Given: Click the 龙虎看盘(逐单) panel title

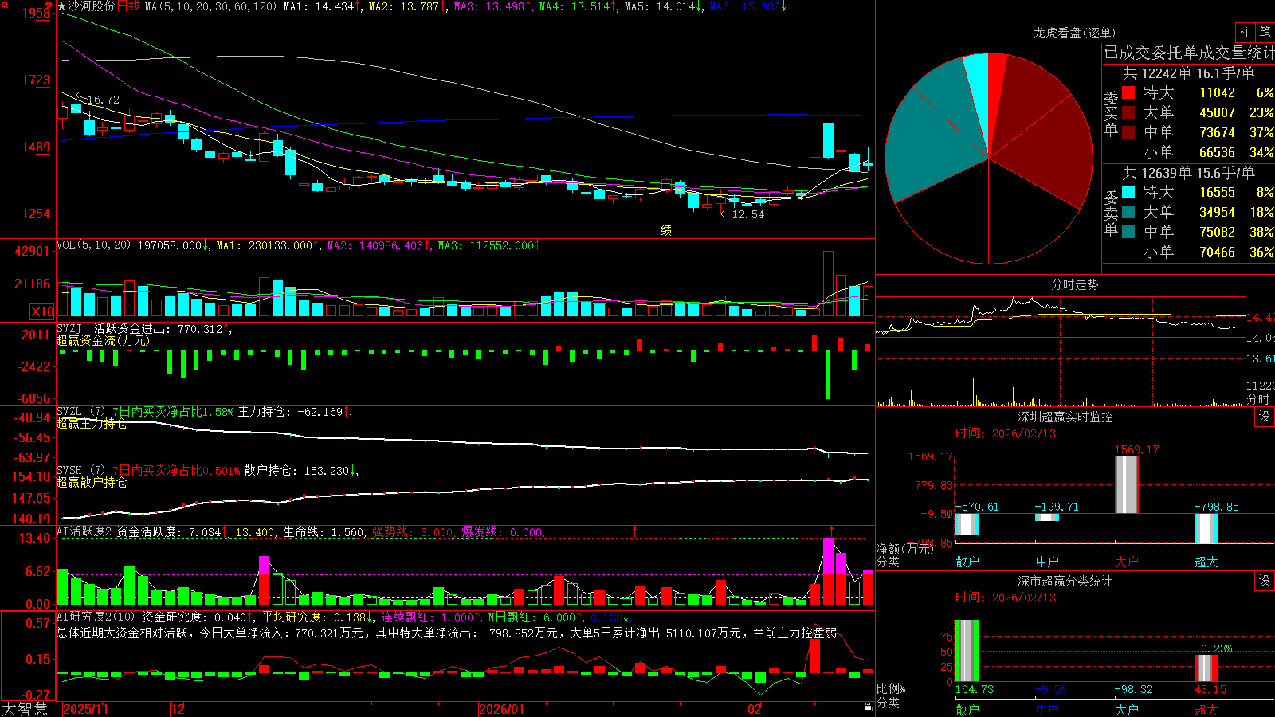Looking at the screenshot, I should tap(1074, 33).
